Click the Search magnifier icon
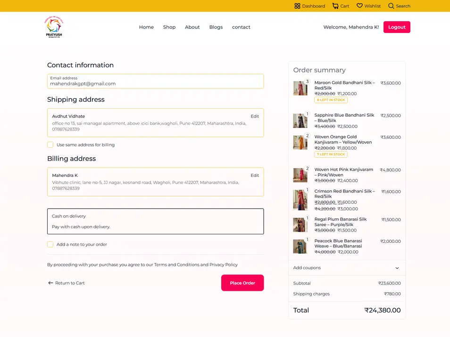The height and width of the screenshot is (337, 450). 391,6
